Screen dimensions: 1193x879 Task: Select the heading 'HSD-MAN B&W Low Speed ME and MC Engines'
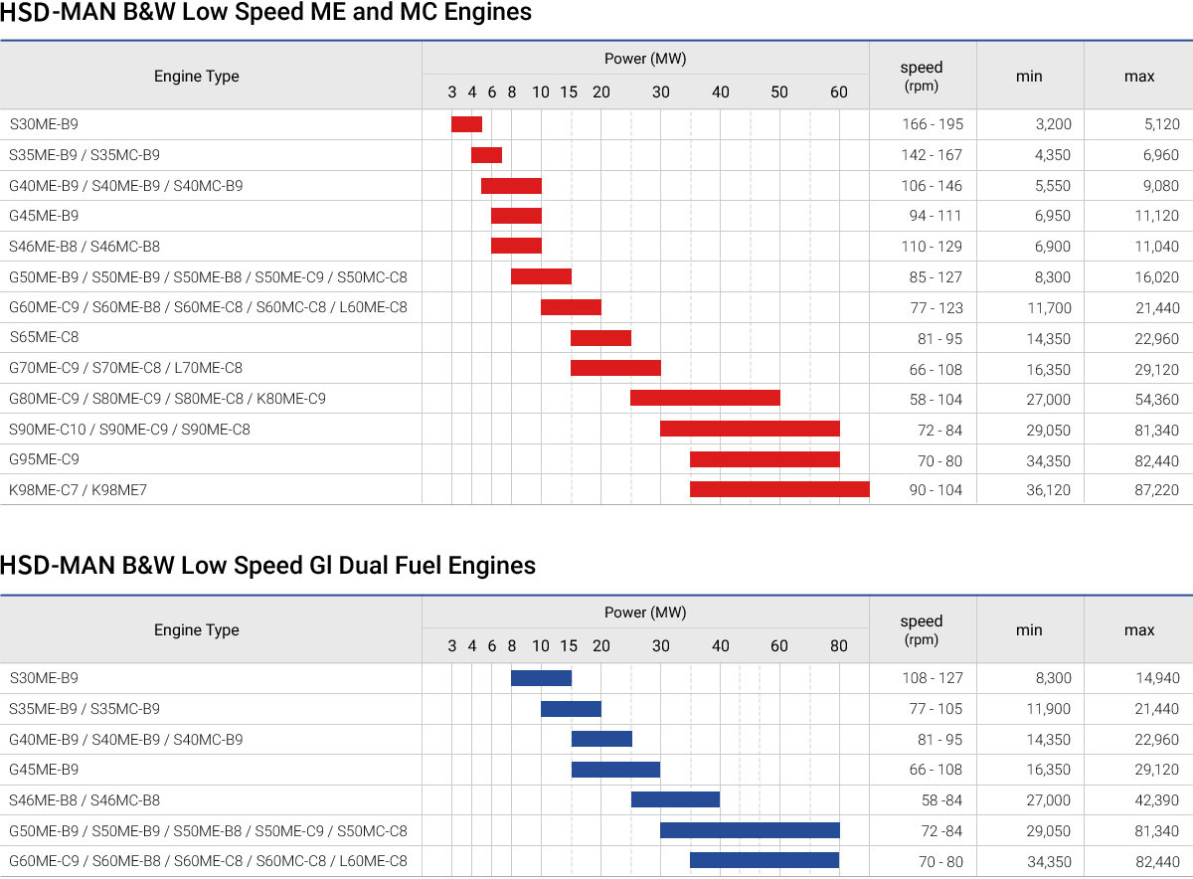(x=266, y=13)
